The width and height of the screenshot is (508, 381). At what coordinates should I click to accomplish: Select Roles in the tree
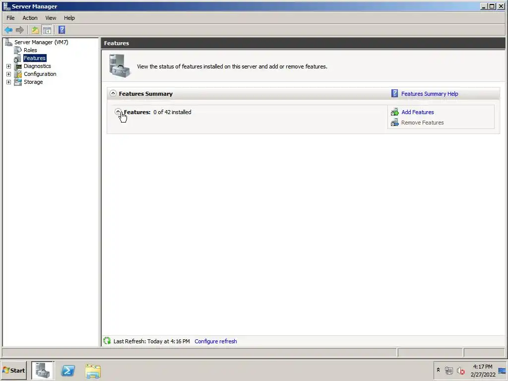(30, 50)
